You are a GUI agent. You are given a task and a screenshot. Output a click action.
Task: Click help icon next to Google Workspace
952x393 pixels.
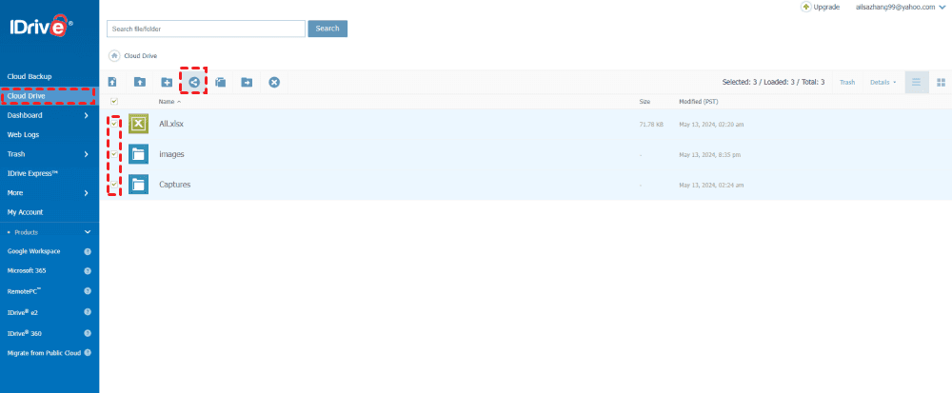(88, 251)
